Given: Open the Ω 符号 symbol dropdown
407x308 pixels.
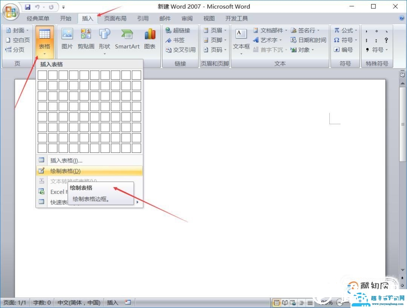Looking at the screenshot, I should pos(346,40).
